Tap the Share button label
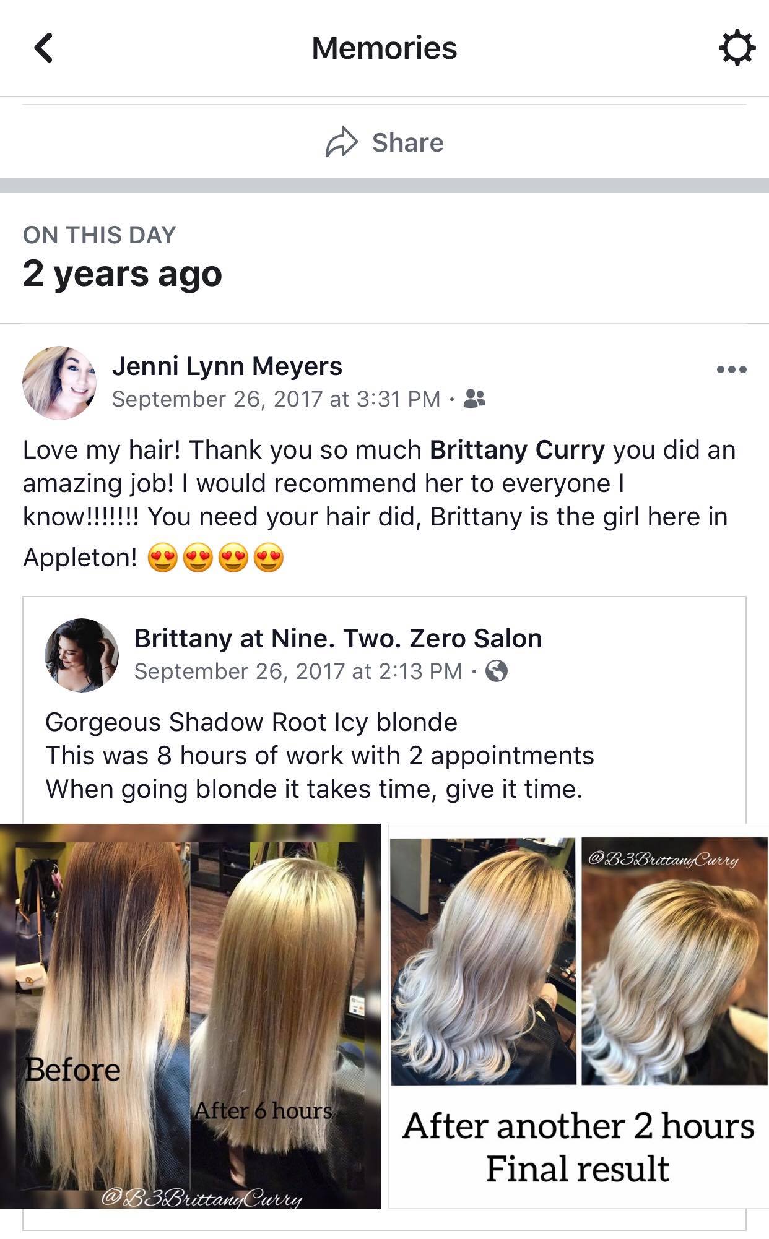This screenshot has height=1239, width=769. [407, 143]
